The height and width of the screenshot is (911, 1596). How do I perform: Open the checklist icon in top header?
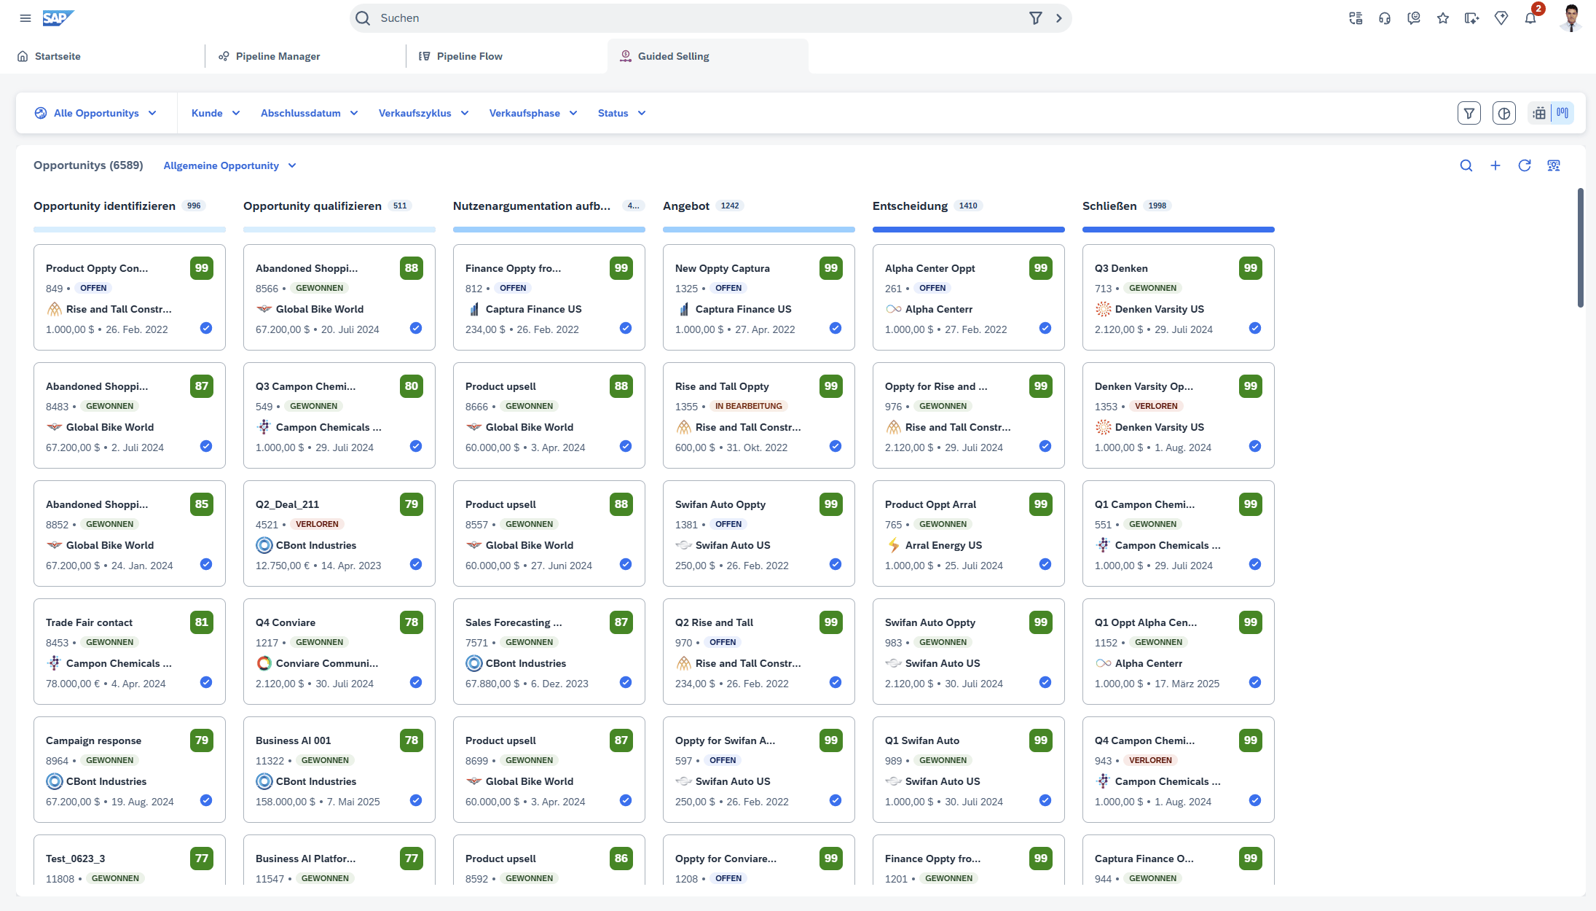tap(1356, 18)
